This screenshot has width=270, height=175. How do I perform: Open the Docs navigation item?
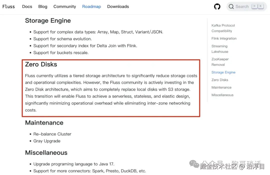click(27, 6)
